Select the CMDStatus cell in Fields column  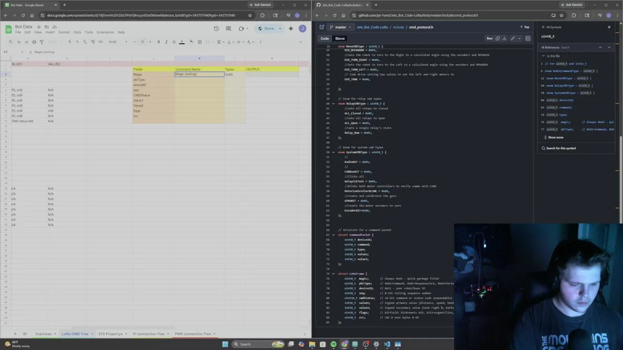click(x=153, y=95)
